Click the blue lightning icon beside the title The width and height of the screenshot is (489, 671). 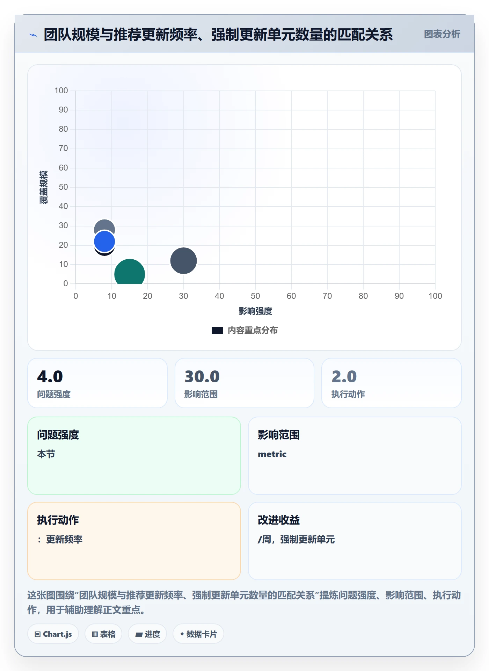33,35
